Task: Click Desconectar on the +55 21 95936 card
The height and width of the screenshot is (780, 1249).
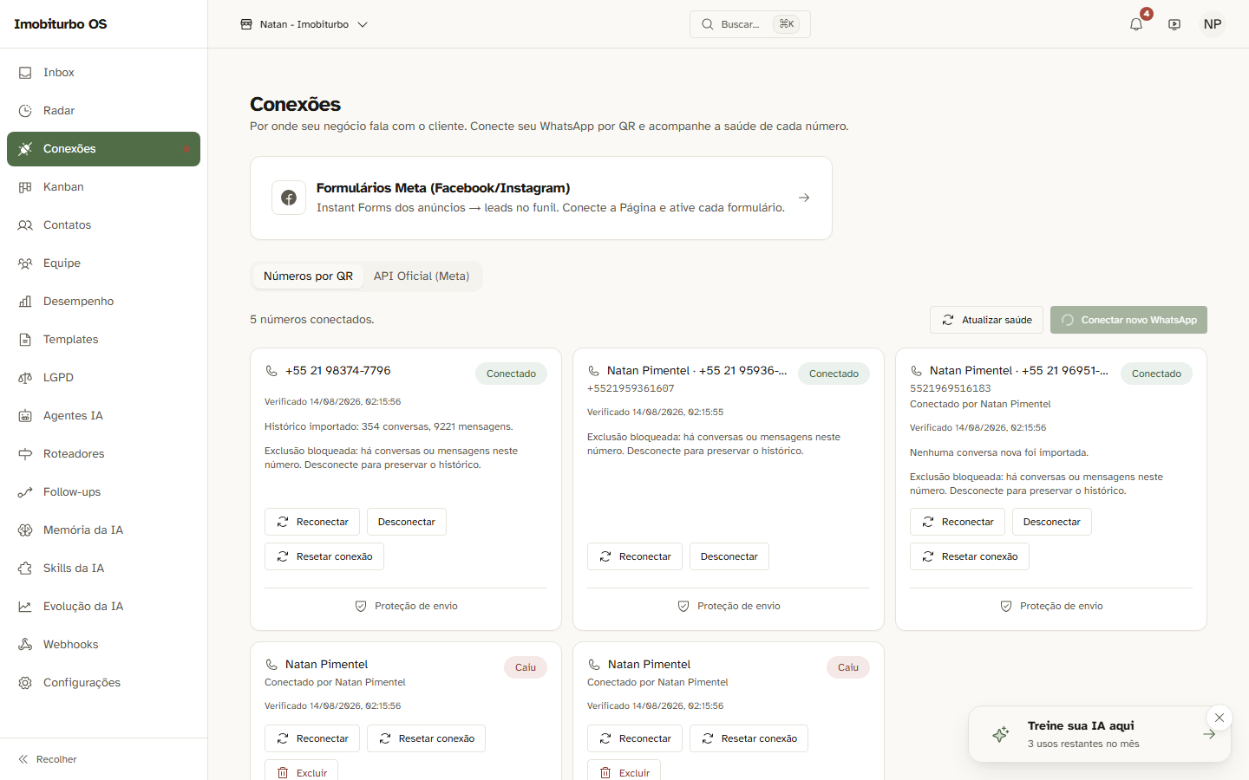Action: (x=729, y=556)
